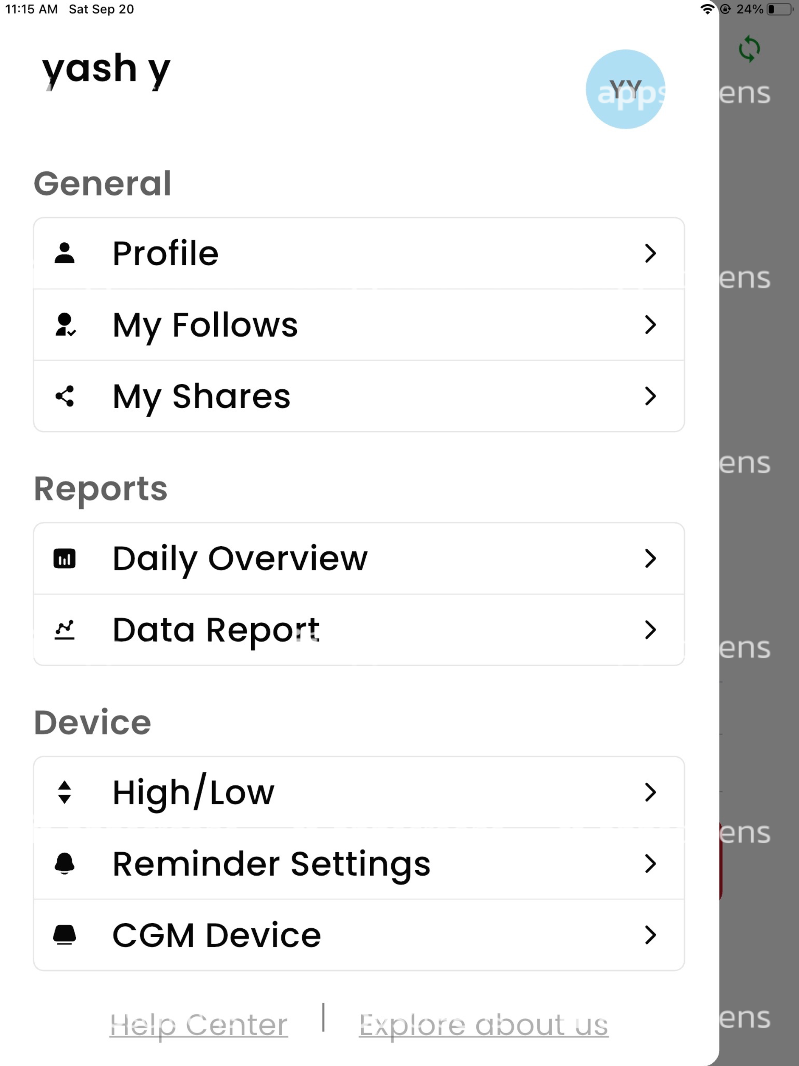Image resolution: width=799 pixels, height=1066 pixels.
Task: Tap the Reminder Settings bell icon
Action: [65, 863]
